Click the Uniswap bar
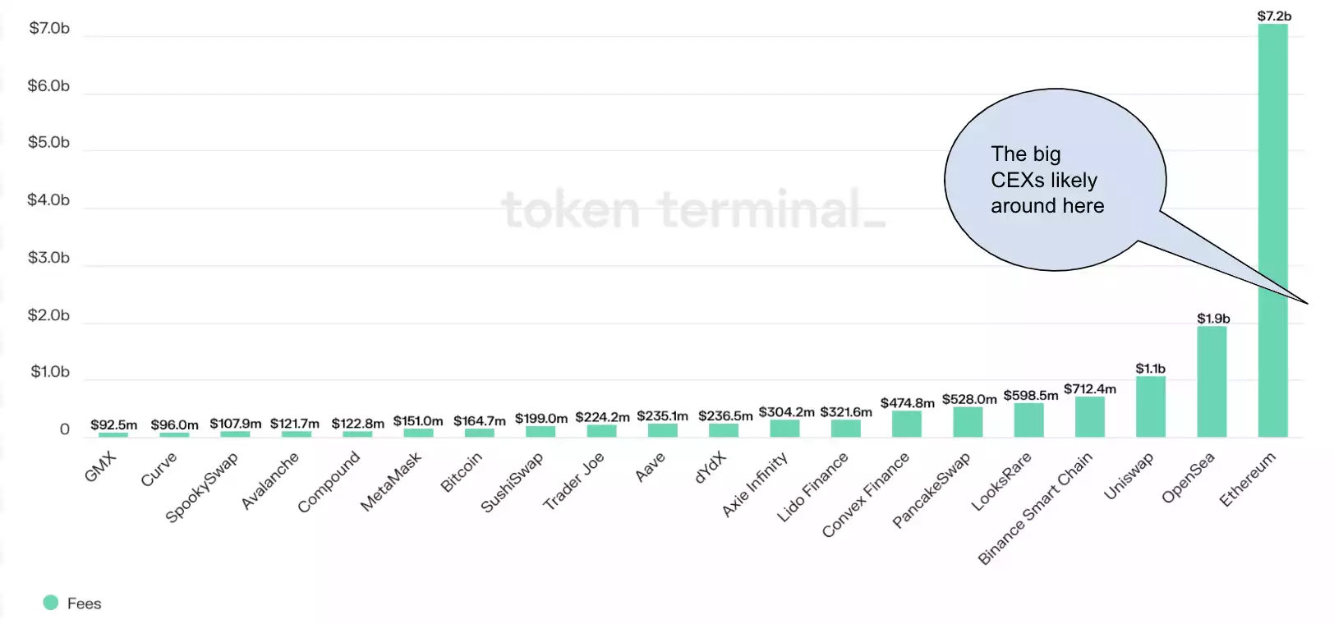1334x624 pixels. 1150,406
